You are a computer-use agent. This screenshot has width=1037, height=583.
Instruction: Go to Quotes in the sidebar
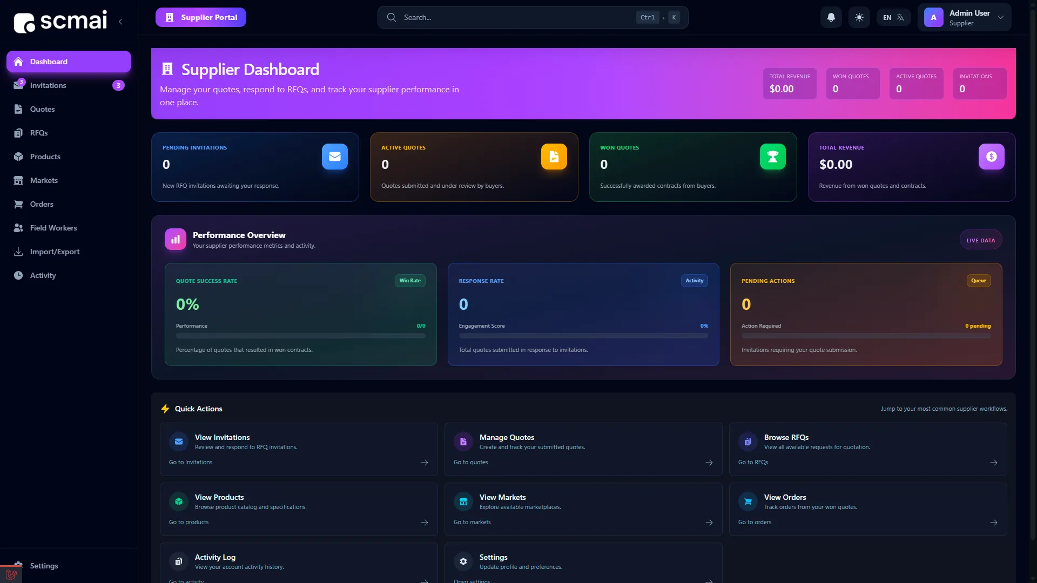pos(69,109)
